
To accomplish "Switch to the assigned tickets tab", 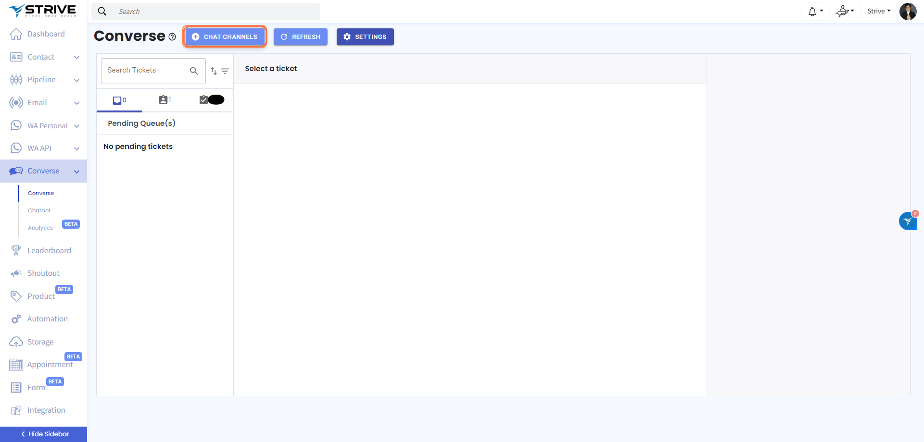I will 165,100.
